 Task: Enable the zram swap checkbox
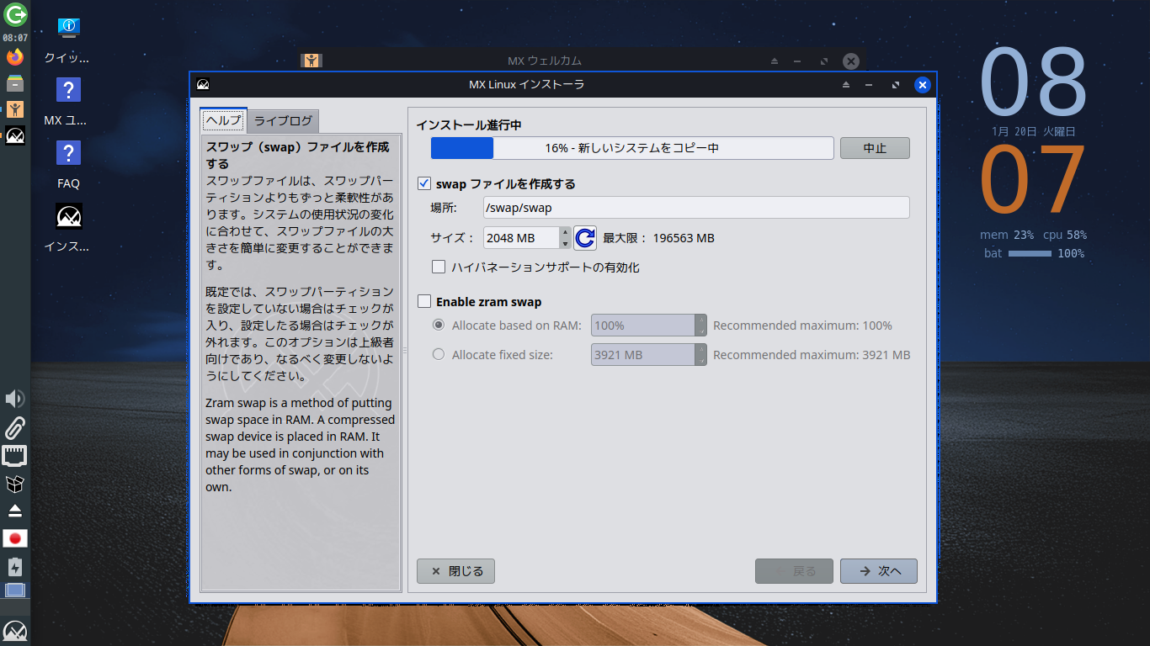[424, 301]
